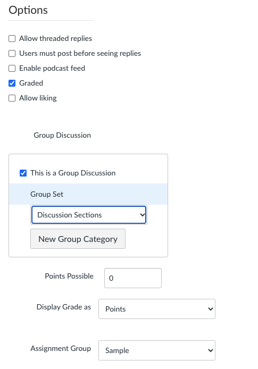This screenshot has width=258, height=369.
Task: Tick Users must post before seeing replies
Action: click(x=12, y=53)
